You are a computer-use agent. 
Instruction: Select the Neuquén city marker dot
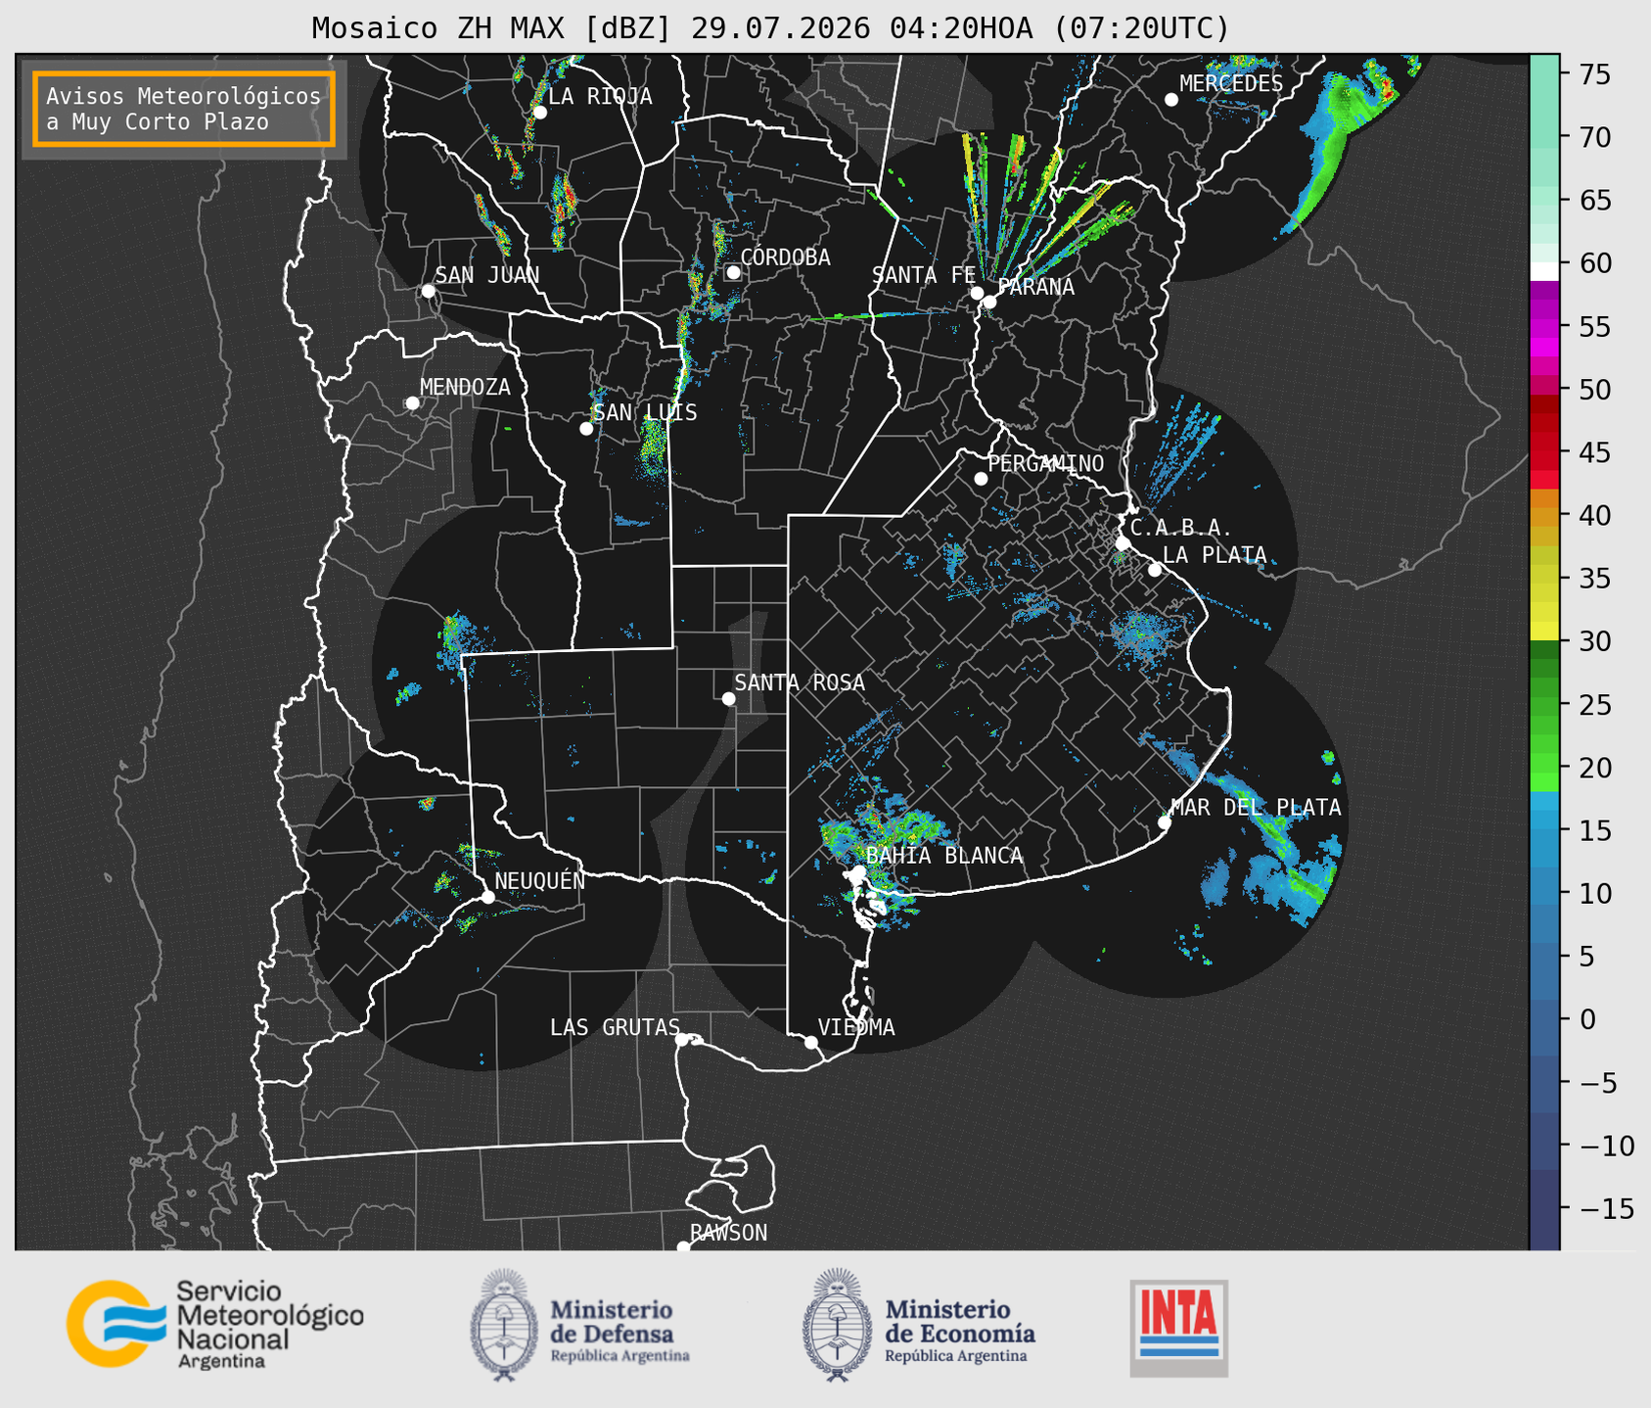(x=487, y=897)
